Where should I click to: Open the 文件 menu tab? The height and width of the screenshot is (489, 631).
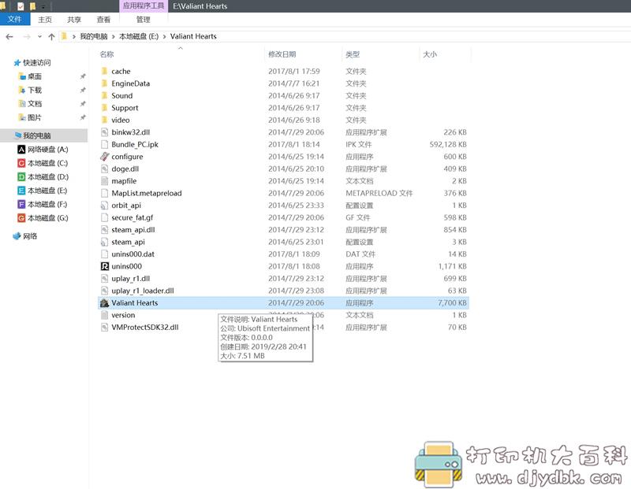click(15, 19)
